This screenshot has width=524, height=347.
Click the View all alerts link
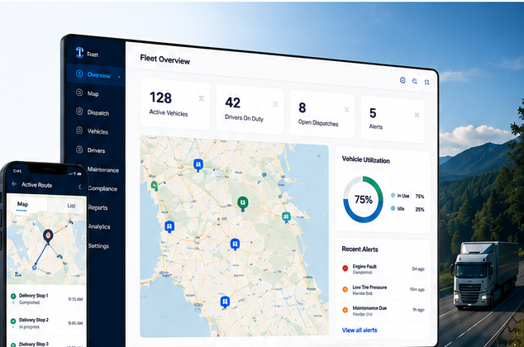[x=360, y=330]
